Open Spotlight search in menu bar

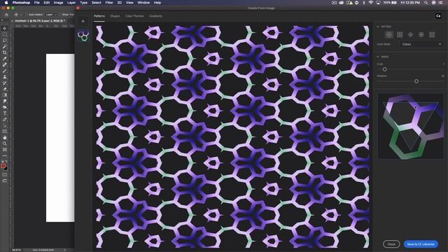[426, 3]
